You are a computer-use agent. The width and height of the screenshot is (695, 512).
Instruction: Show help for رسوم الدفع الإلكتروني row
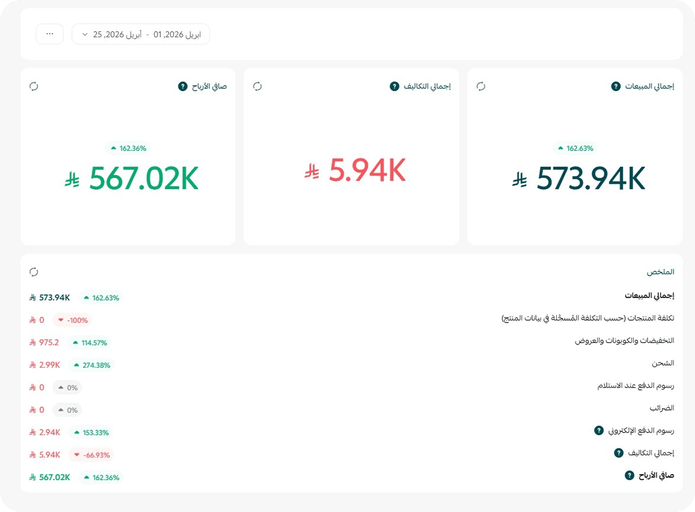tap(599, 430)
